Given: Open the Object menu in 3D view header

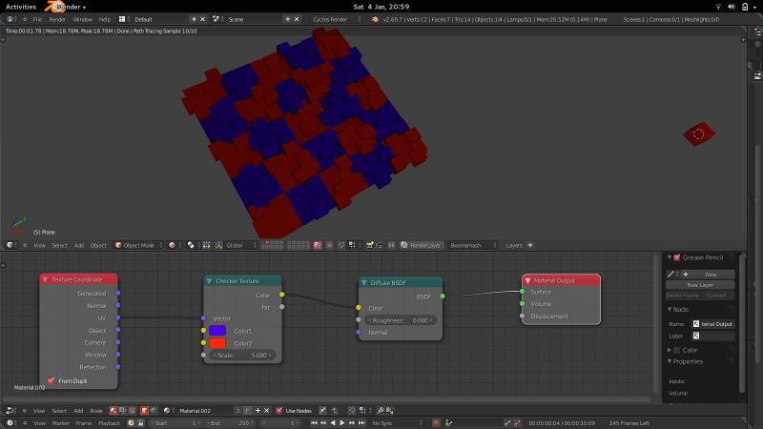Looking at the screenshot, I should (98, 245).
